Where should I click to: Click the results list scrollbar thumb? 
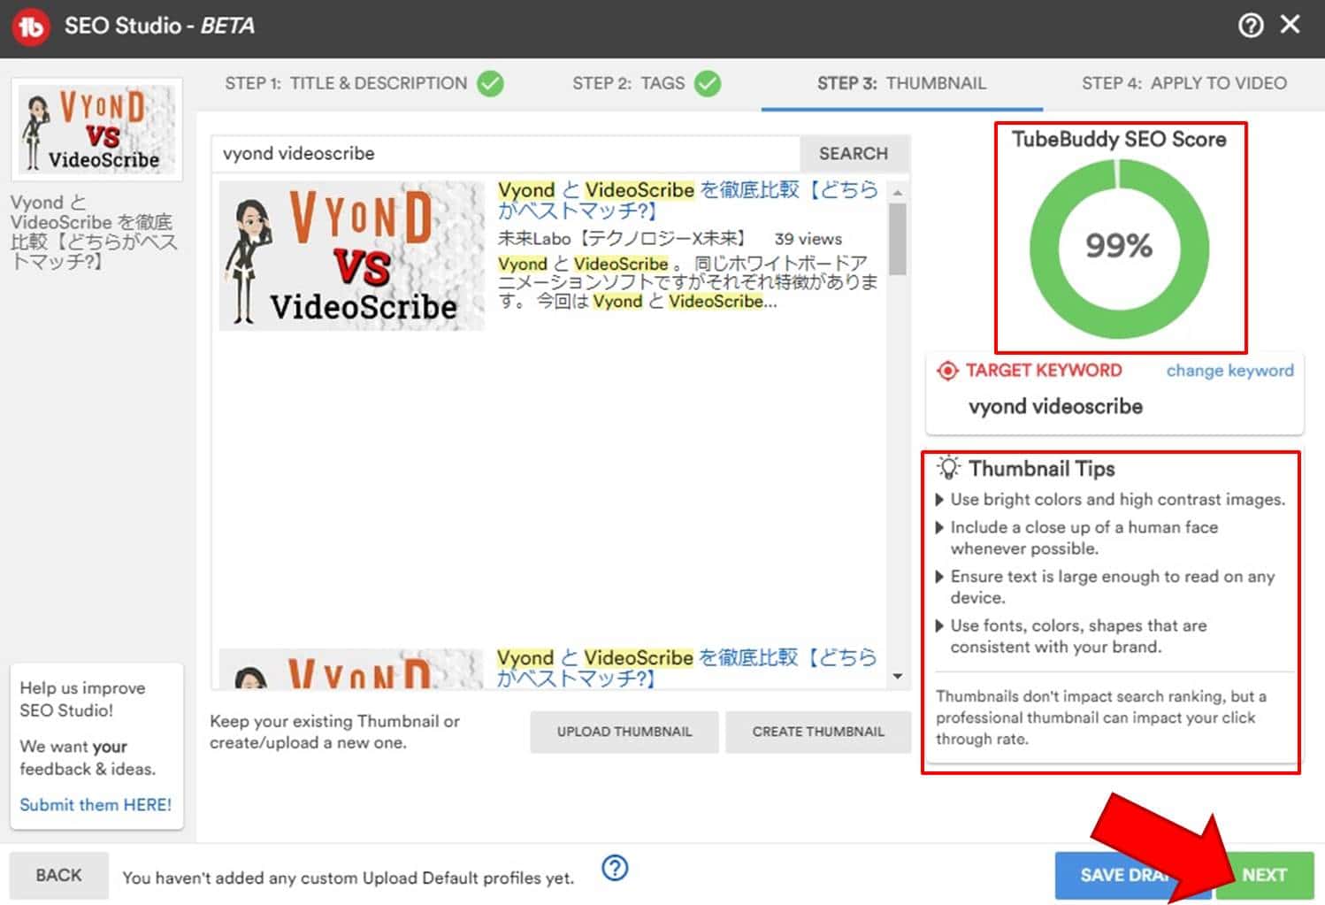(898, 239)
